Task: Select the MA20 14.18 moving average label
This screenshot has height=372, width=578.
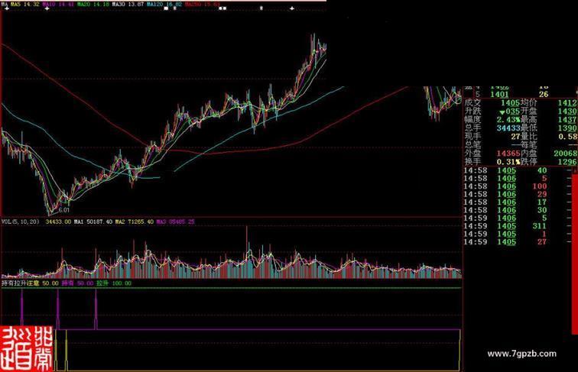Action: coord(93,5)
